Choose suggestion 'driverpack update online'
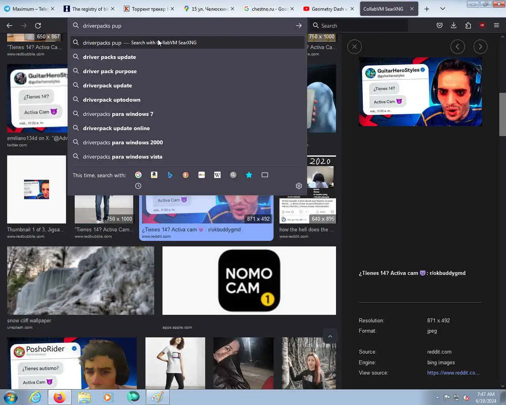Image resolution: width=506 pixels, height=405 pixels. click(187, 128)
